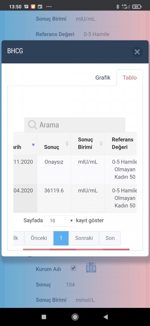Tap the orange app notification icon
Viewport: 150px width, 326px height.
pyautogui.click(x=33, y=6)
